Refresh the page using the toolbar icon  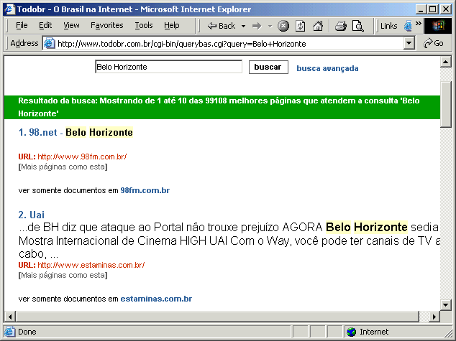click(300, 26)
